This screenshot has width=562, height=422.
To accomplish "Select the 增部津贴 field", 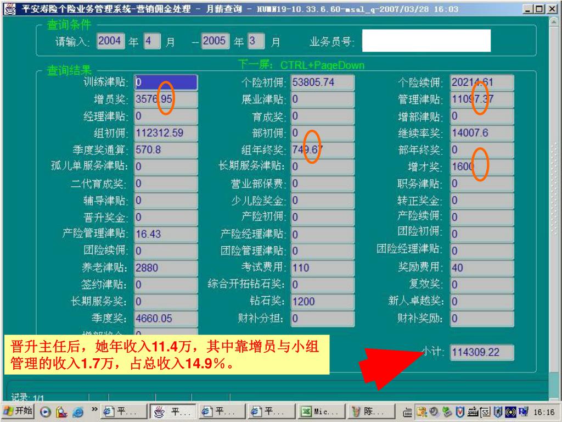I will click(x=482, y=116).
